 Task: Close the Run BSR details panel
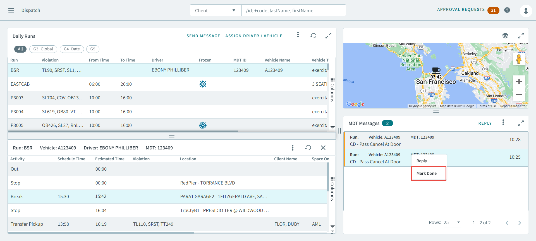tap(323, 148)
